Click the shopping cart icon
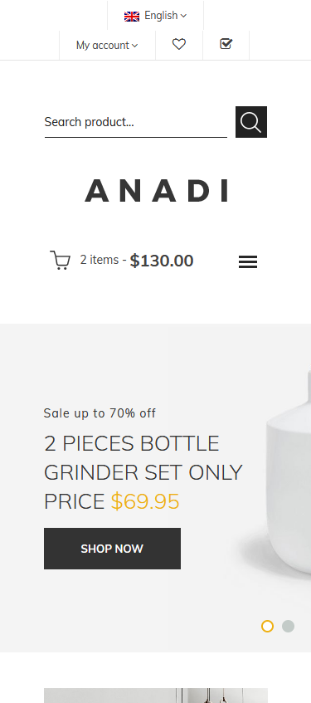 pos(60,261)
